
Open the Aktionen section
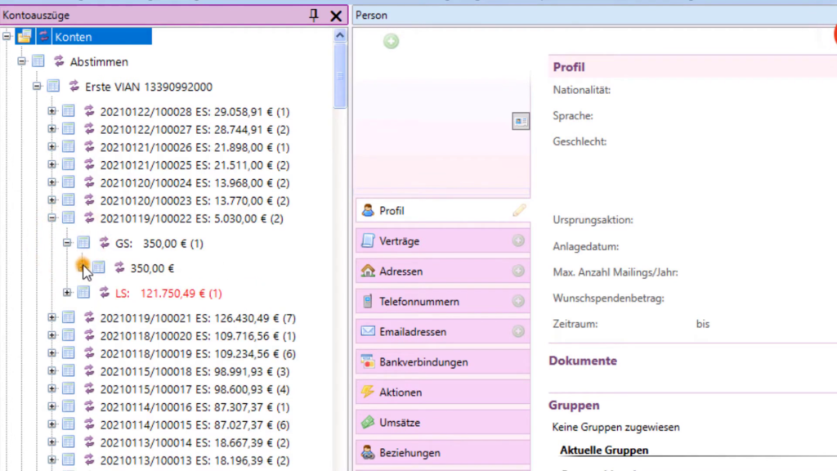point(442,392)
